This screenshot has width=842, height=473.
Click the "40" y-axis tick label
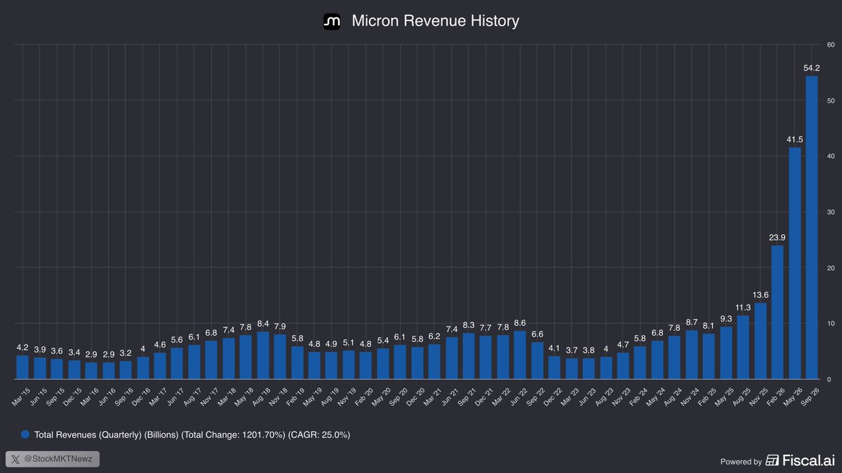point(831,156)
